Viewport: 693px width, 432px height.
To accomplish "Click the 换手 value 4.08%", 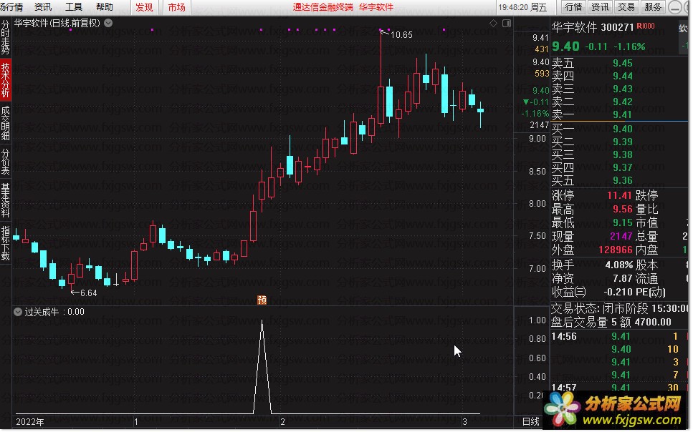I will tap(618, 265).
